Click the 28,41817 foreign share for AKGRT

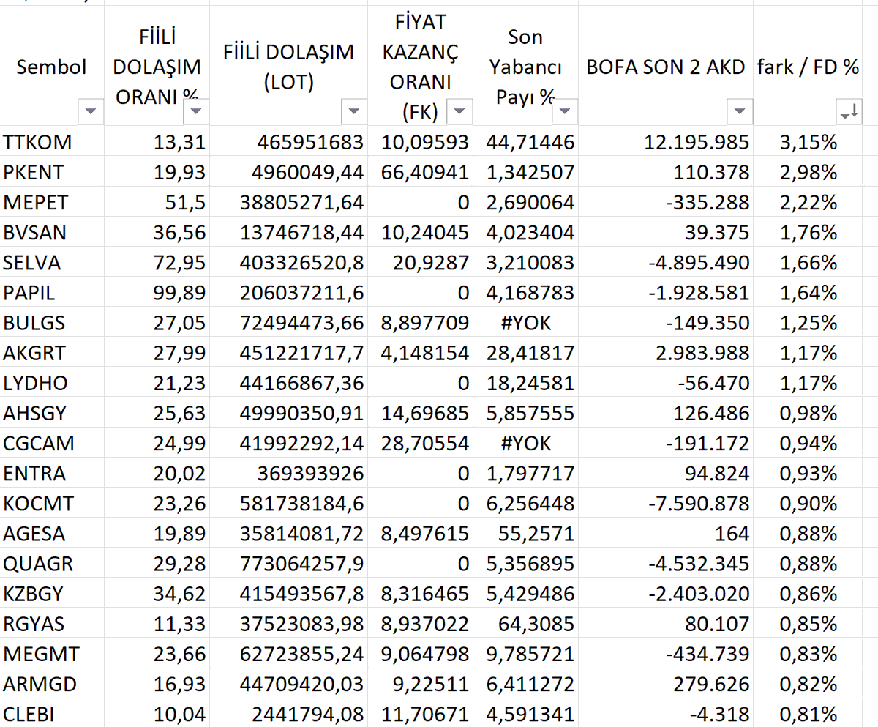tap(530, 353)
